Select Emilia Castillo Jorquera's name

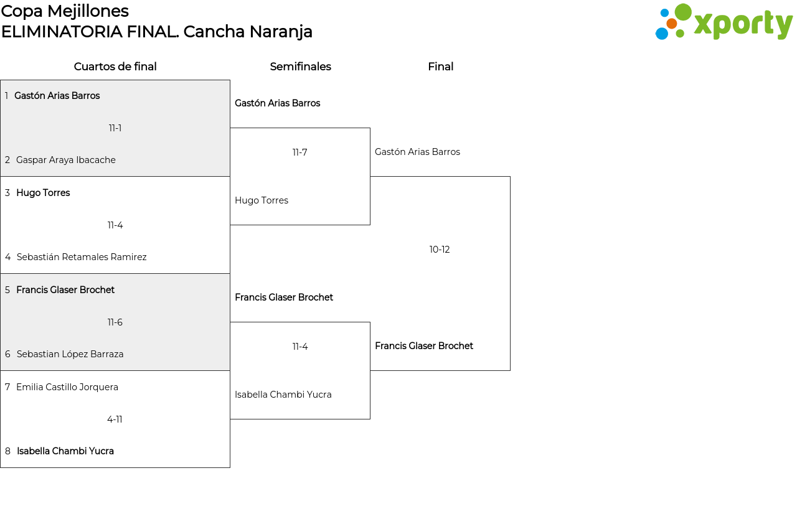(67, 387)
